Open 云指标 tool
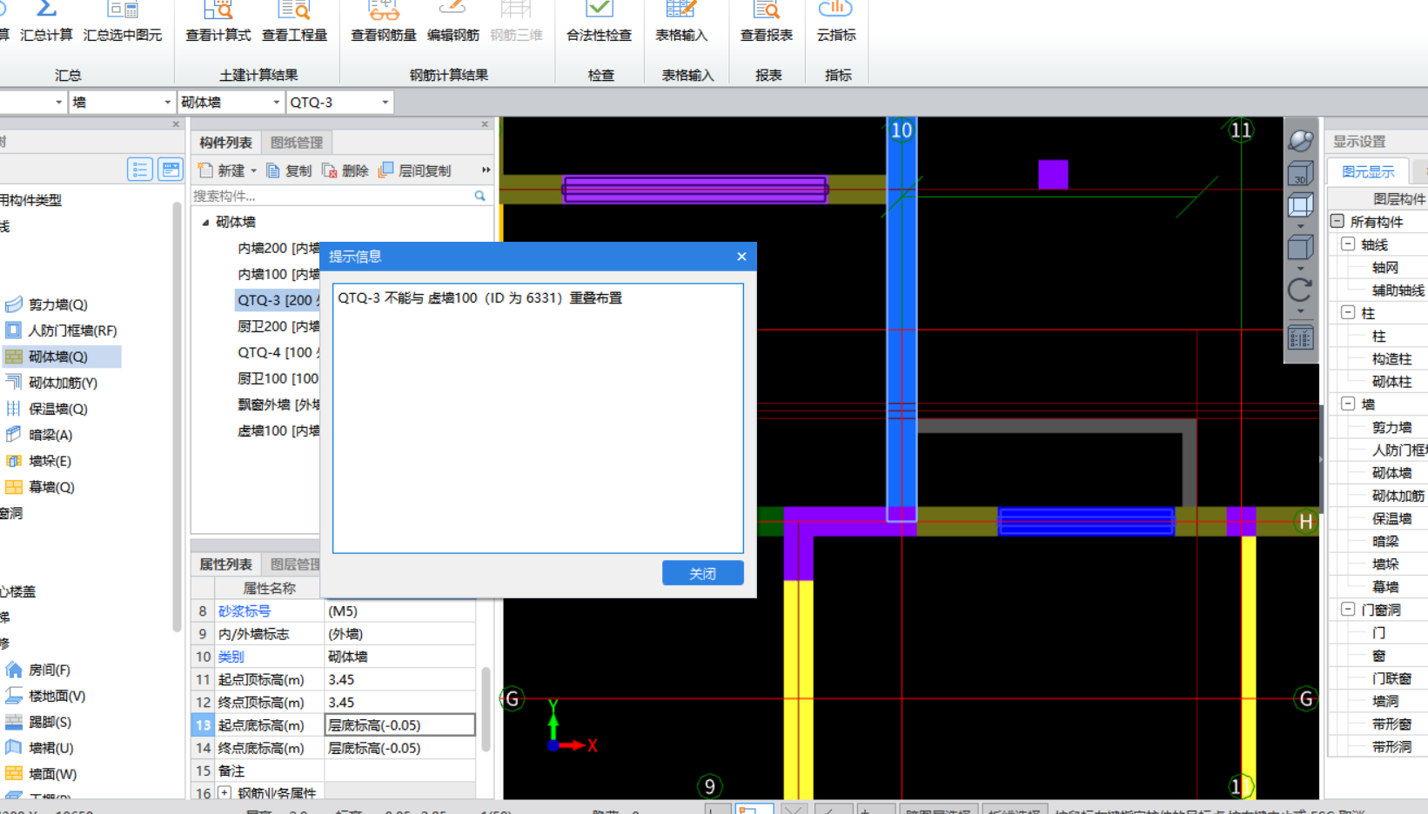1428x814 pixels. pos(835,22)
